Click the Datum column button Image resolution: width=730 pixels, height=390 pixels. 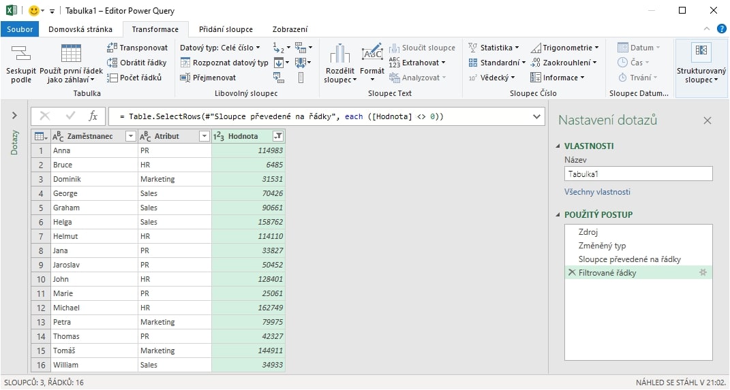(x=638, y=48)
